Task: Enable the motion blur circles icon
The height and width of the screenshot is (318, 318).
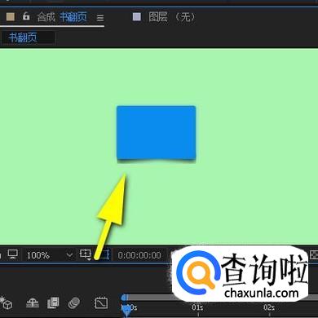Action: [x=74, y=303]
